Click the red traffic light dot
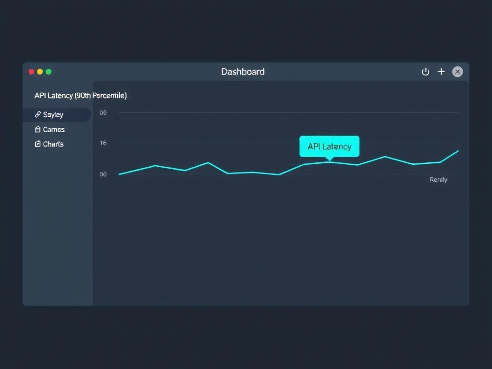The width and height of the screenshot is (492, 369). coord(31,71)
